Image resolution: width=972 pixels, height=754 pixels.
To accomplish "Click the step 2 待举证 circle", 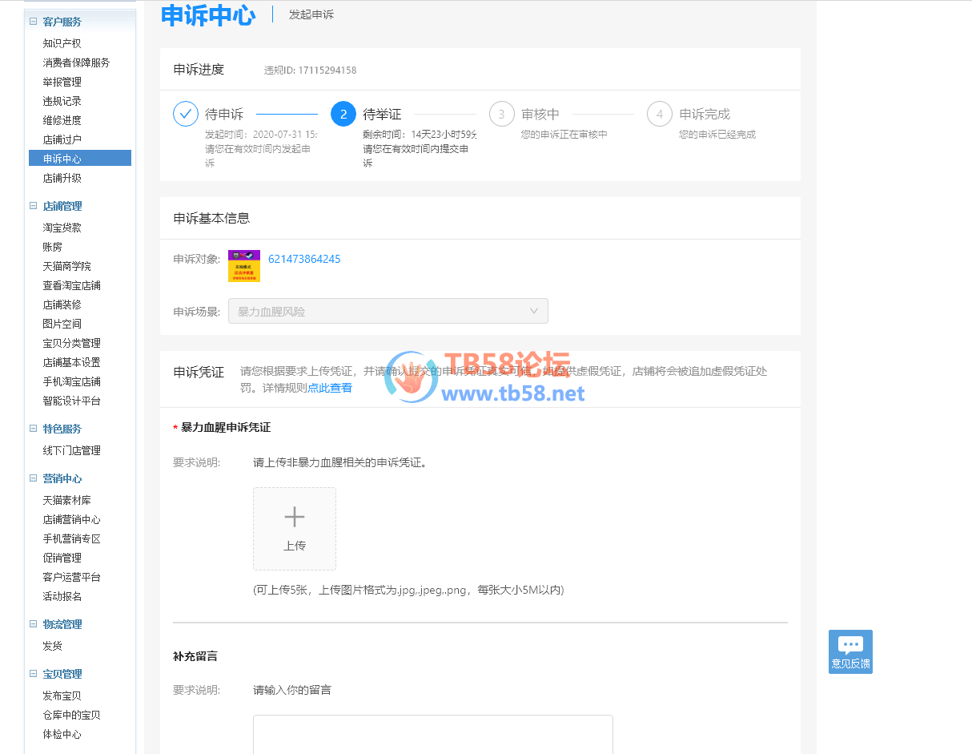I will tap(343, 114).
